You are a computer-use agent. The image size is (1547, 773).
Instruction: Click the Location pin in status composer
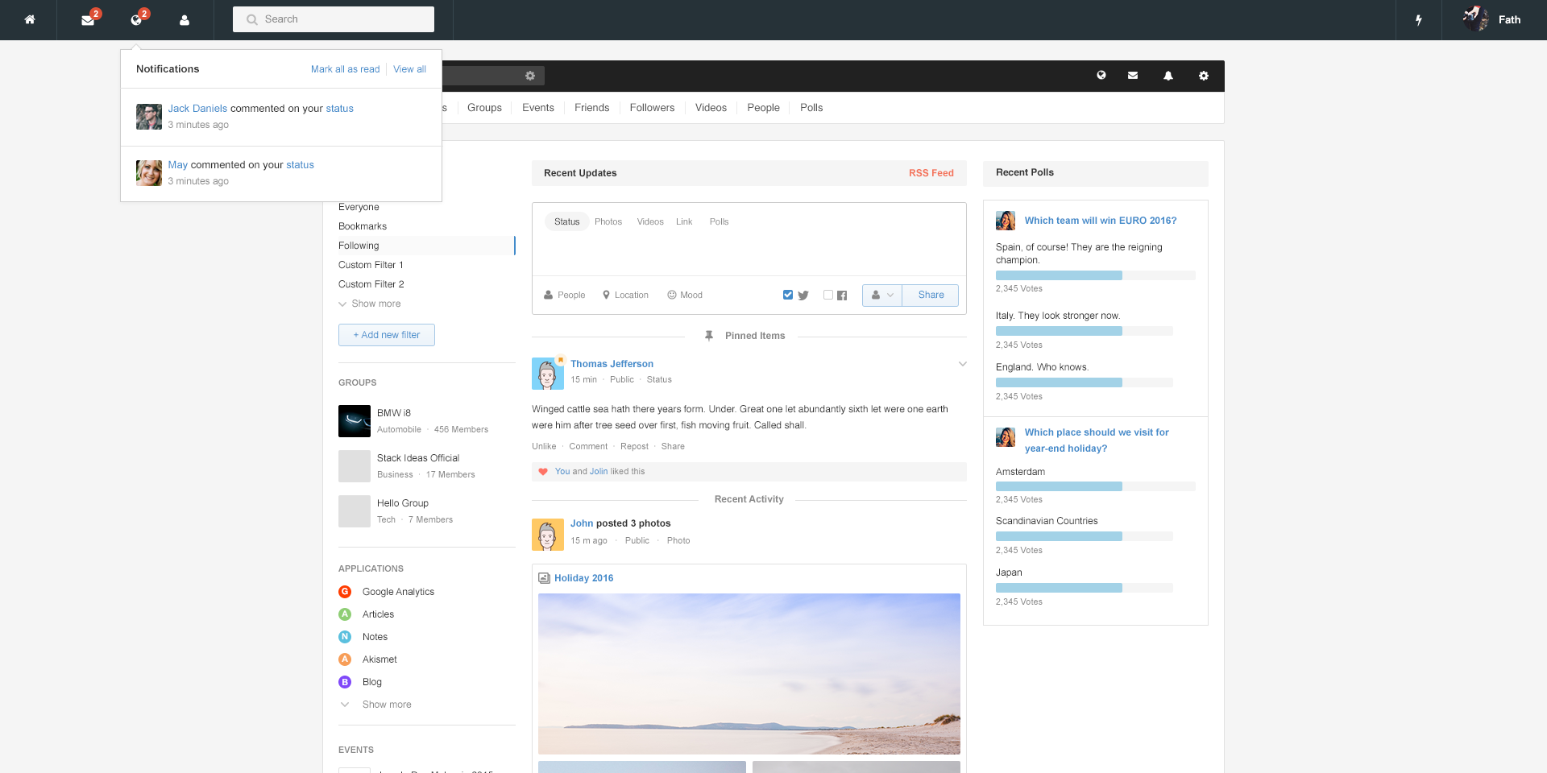coord(625,296)
